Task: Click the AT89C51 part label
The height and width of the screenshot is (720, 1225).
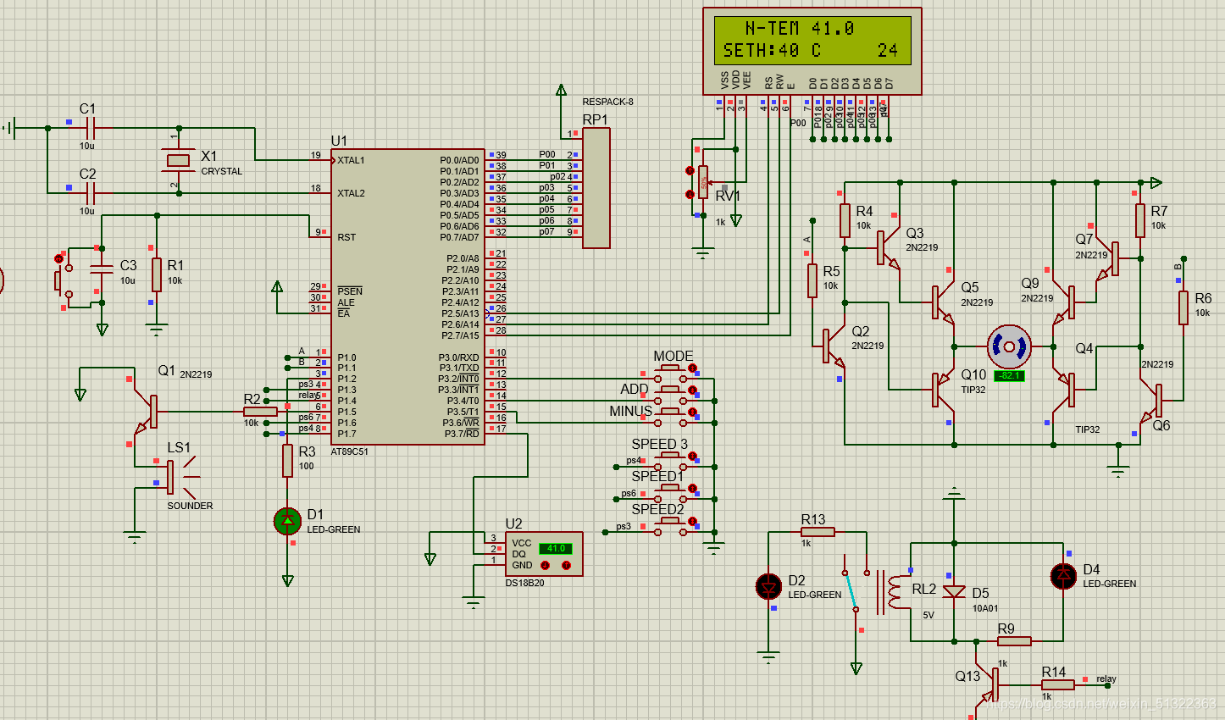Action: pos(349,451)
